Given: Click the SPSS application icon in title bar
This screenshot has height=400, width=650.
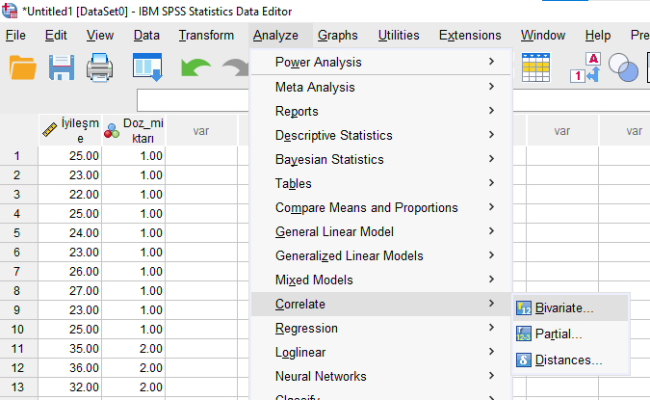Looking at the screenshot, I should (x=10, y=11).
